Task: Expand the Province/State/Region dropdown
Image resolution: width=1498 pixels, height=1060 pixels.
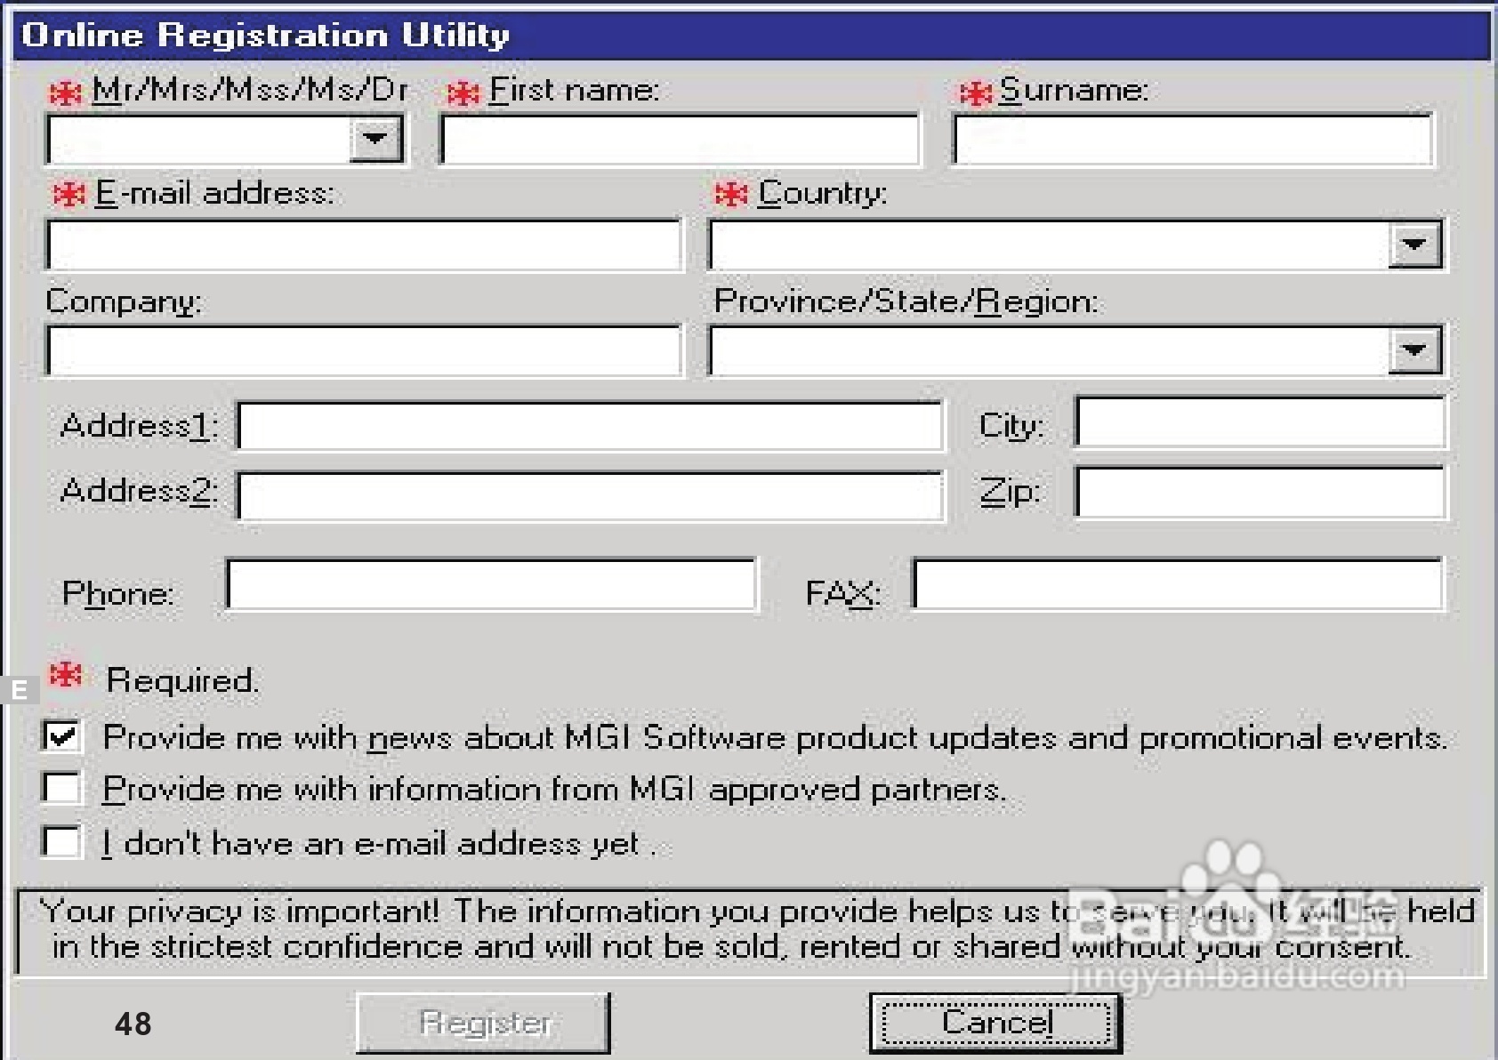Action: point(1414,349)
